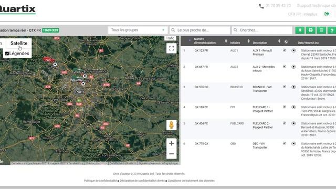Viewport: 336px width, 189px height.
Task: Sort by Numéro d'immatriculation column arrows
Action: [226, 41]
